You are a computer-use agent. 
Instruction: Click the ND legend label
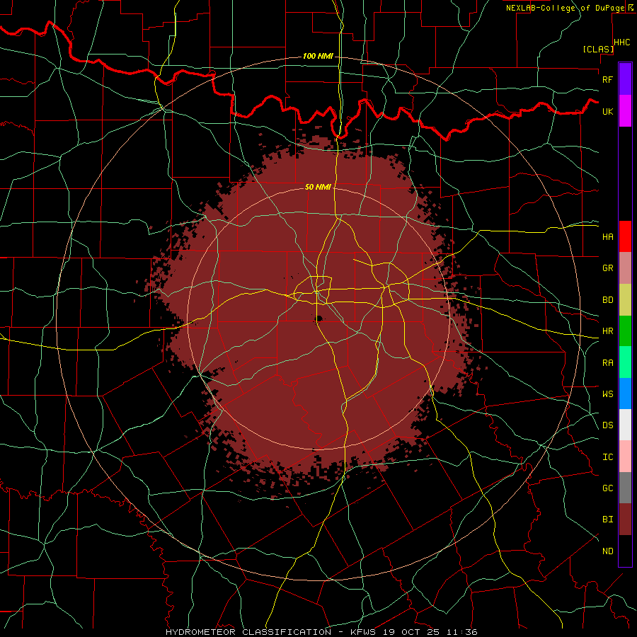pyautogui.click(x=607, y=551)
